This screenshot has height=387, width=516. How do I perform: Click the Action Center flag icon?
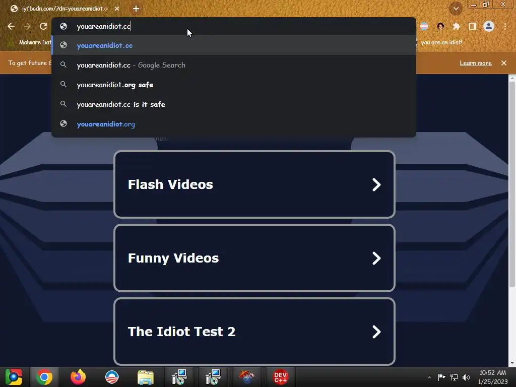tap(441, 377)
